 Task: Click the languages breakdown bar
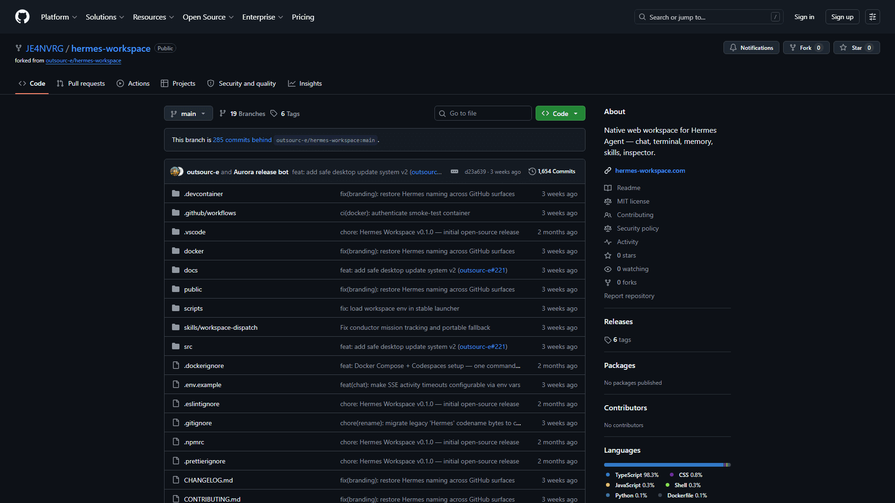coord(667,465)
